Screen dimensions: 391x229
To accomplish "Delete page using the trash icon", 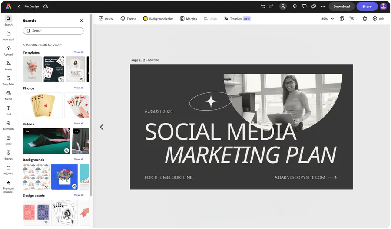I will point(364,19).
